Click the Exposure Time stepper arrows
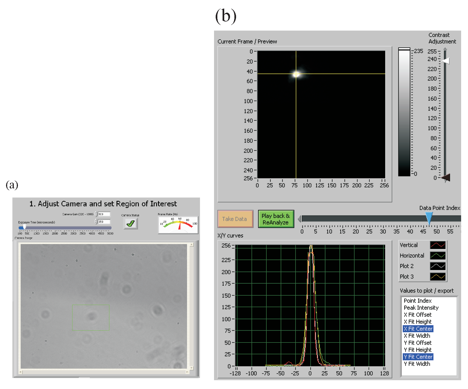Viewport: 468px width, 389px height. 96,221
